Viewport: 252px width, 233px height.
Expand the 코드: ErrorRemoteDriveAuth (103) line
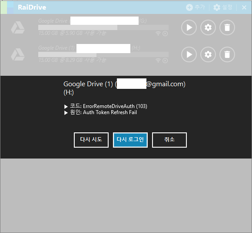tap(106, 106)
